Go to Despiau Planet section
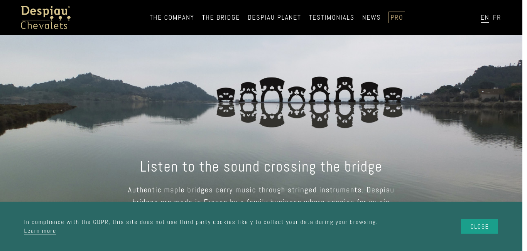527x251 pixels. click(x=274, y=17)
